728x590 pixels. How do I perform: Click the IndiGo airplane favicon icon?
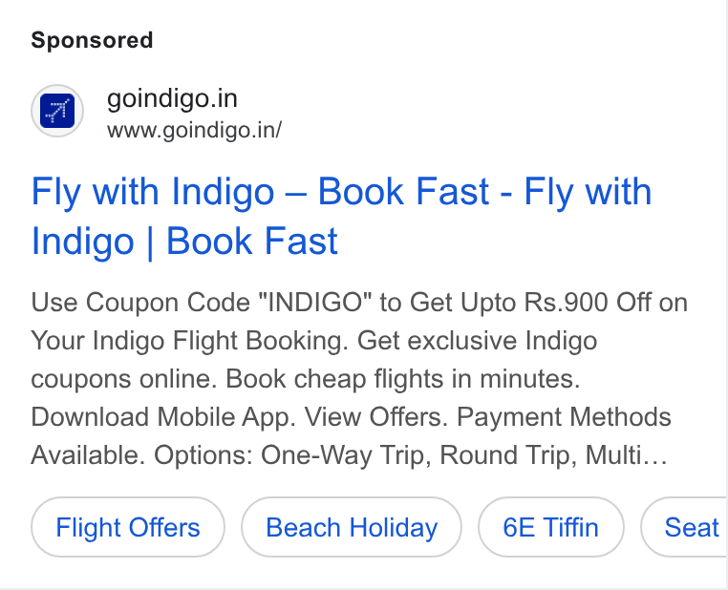point(57,111)
